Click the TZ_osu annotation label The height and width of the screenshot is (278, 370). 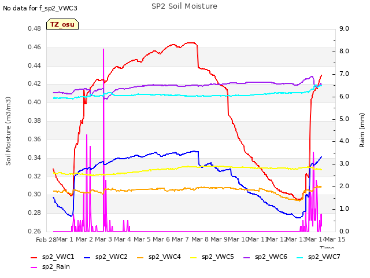62,24
